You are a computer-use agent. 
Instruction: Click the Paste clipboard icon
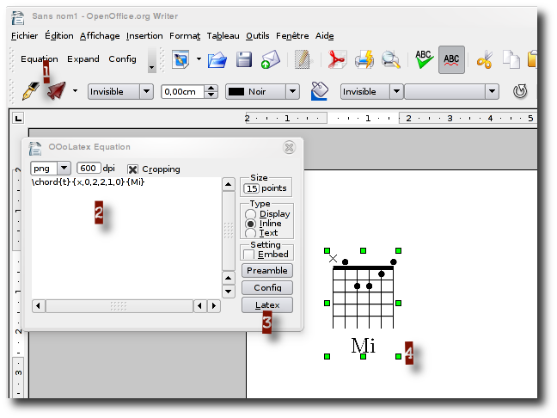click(x=532, y=59)
